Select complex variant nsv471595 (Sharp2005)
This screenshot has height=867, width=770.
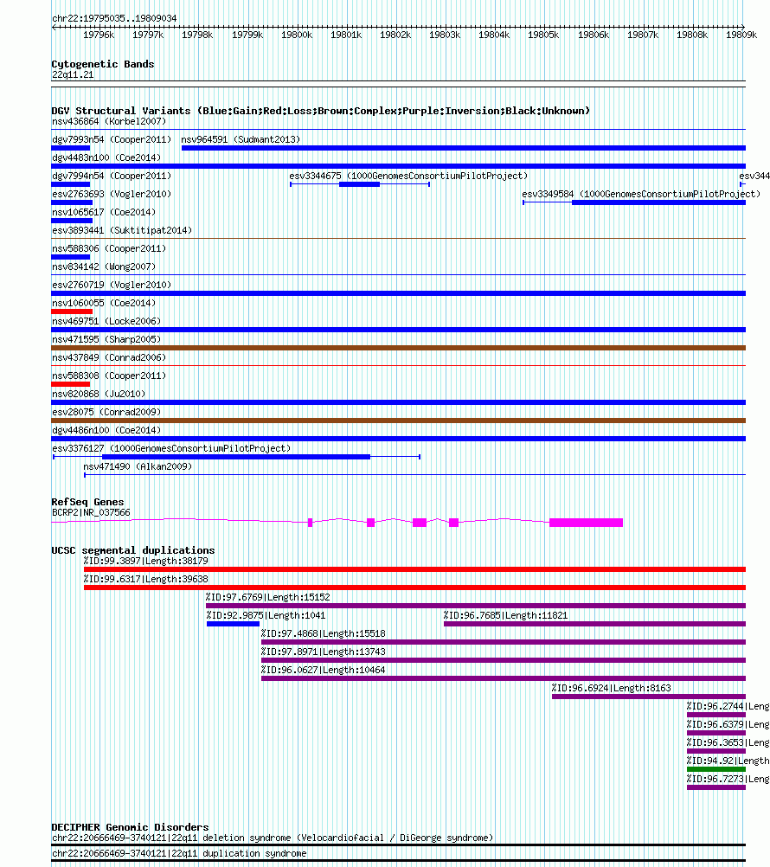pos(106,339)
